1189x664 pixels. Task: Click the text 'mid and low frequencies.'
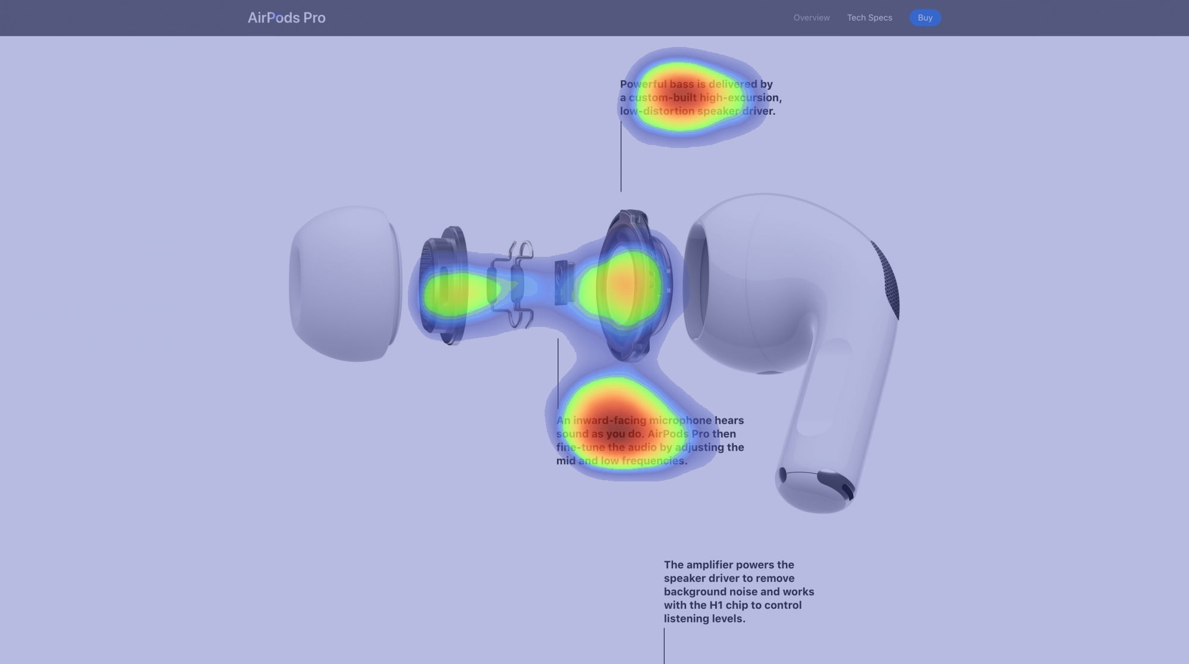(622, 461)
